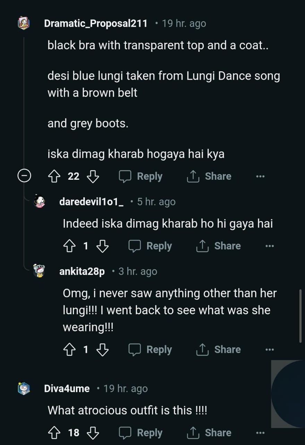
Task: Downvote daredevil1o1_'s reply
Action: (102, 246)
